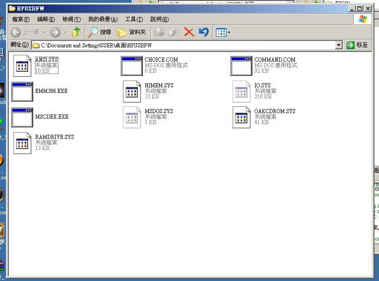Toggle the Folders (資料夾) pane button
This screenshot has width=379, height=281.
coord(132,32)
